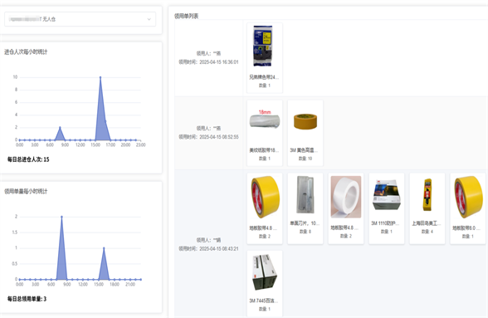Image resolution: width=488 pixels, height=318 pixels.
Task: Select the 21:00 label on the requisition count (领用单量) chart axis
Action: [130, 284]
